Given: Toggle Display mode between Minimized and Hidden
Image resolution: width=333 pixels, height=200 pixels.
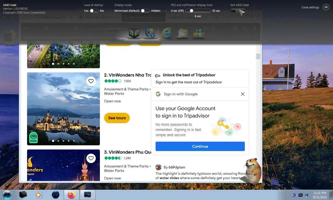Looking at the screenshot, I should point(145,11).
